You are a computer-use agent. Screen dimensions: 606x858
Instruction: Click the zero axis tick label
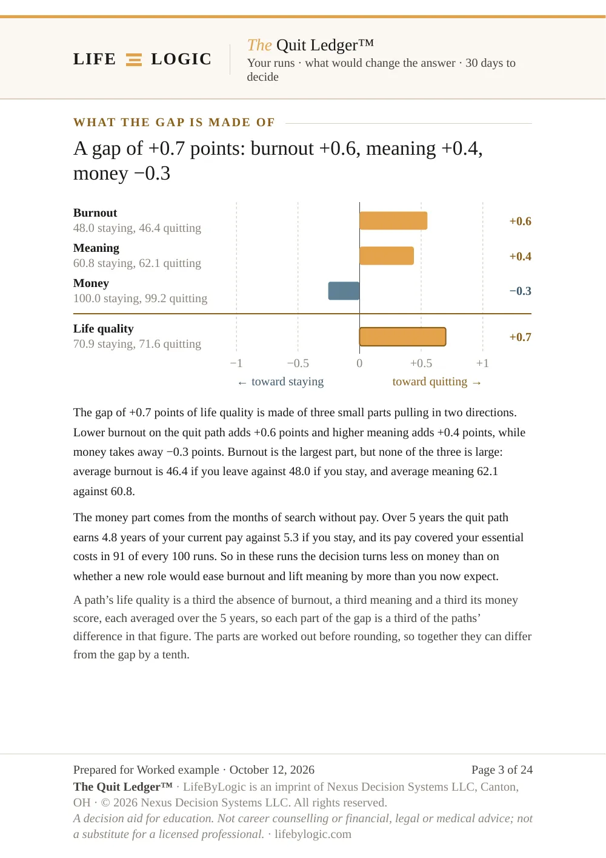359,363
